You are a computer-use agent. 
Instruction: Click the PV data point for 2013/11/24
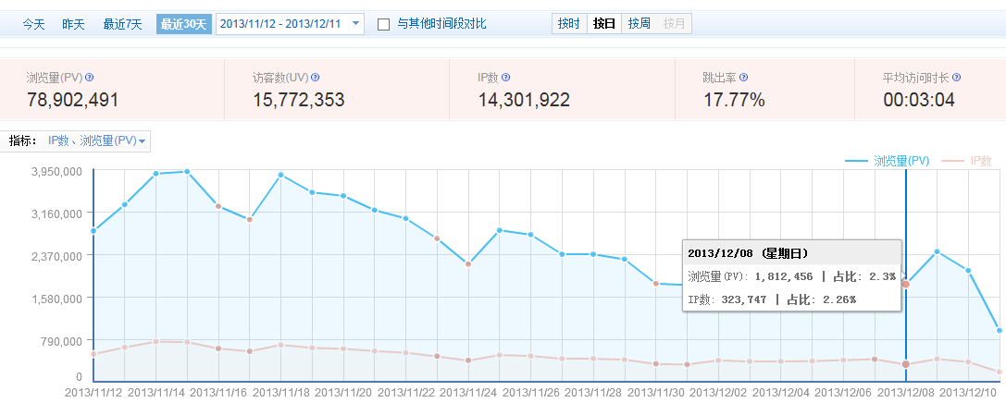click(468, 264)
